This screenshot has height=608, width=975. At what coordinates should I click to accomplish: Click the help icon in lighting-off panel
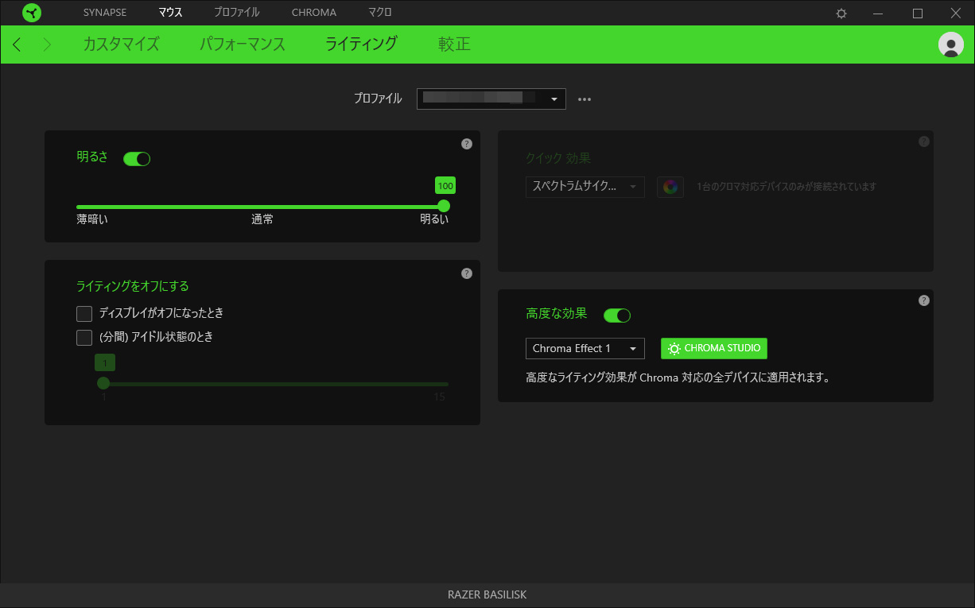pos(467,273)
